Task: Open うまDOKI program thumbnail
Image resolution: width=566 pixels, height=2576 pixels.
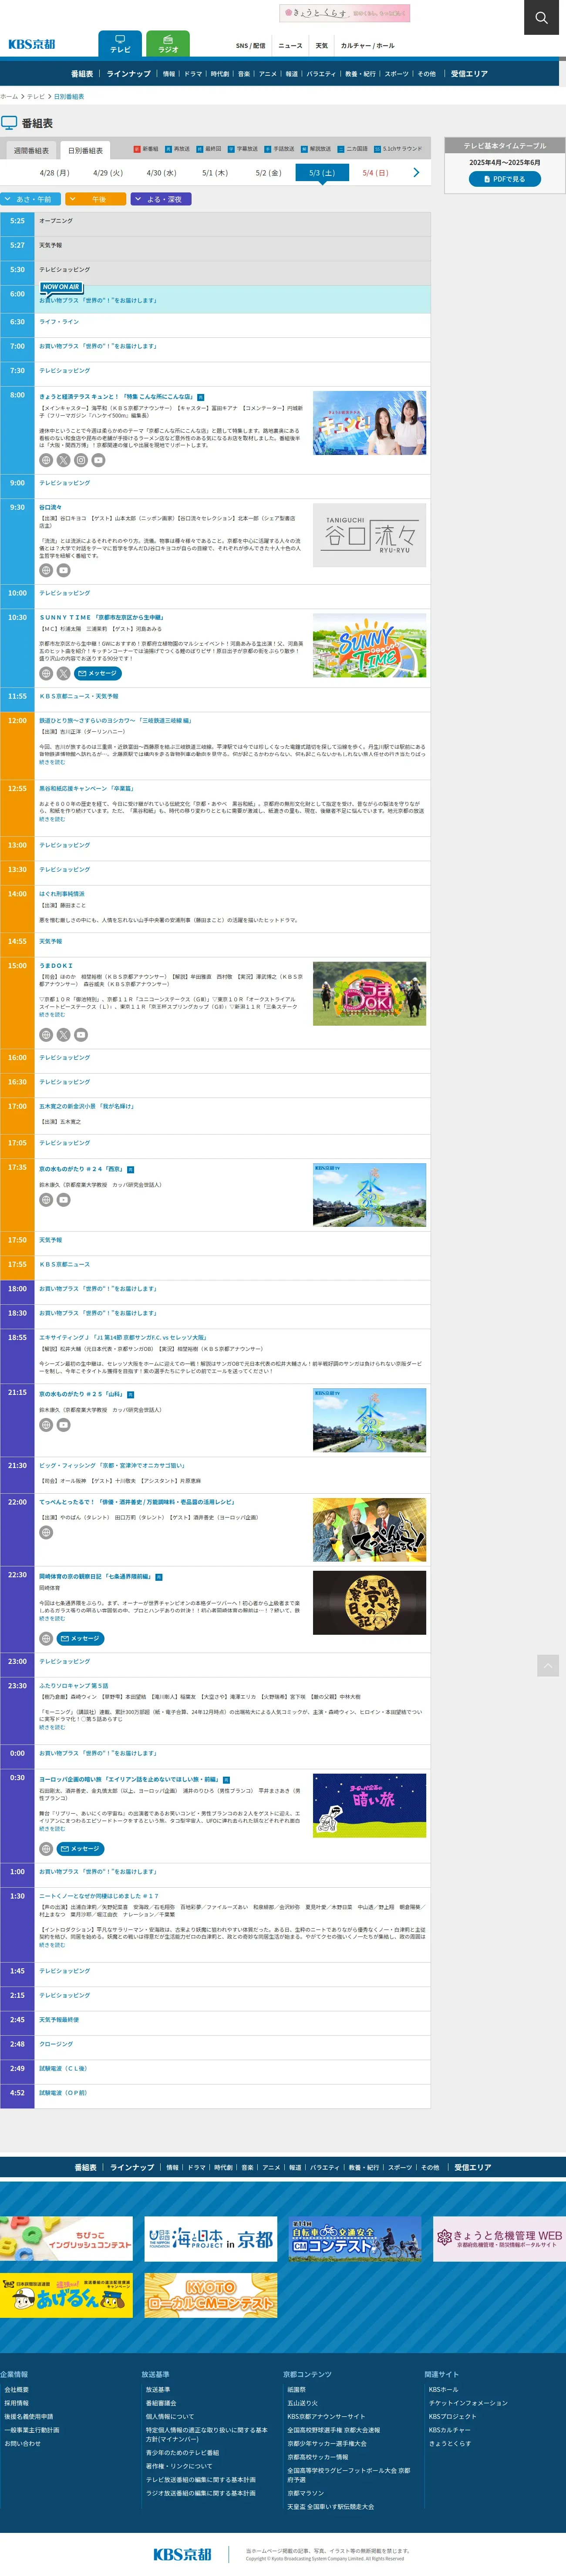Action: [x=369, y=993]
